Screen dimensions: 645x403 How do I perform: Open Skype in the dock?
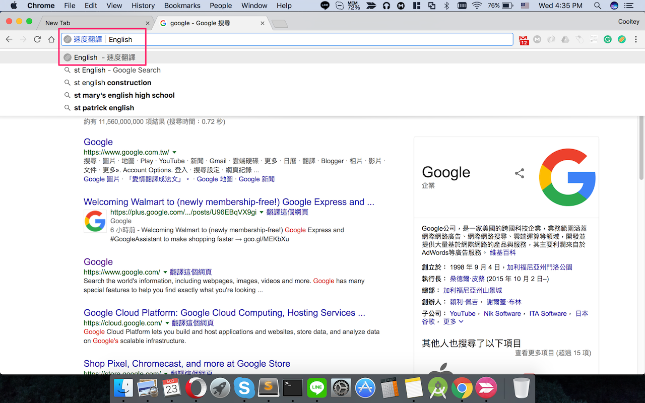point(244,388)
